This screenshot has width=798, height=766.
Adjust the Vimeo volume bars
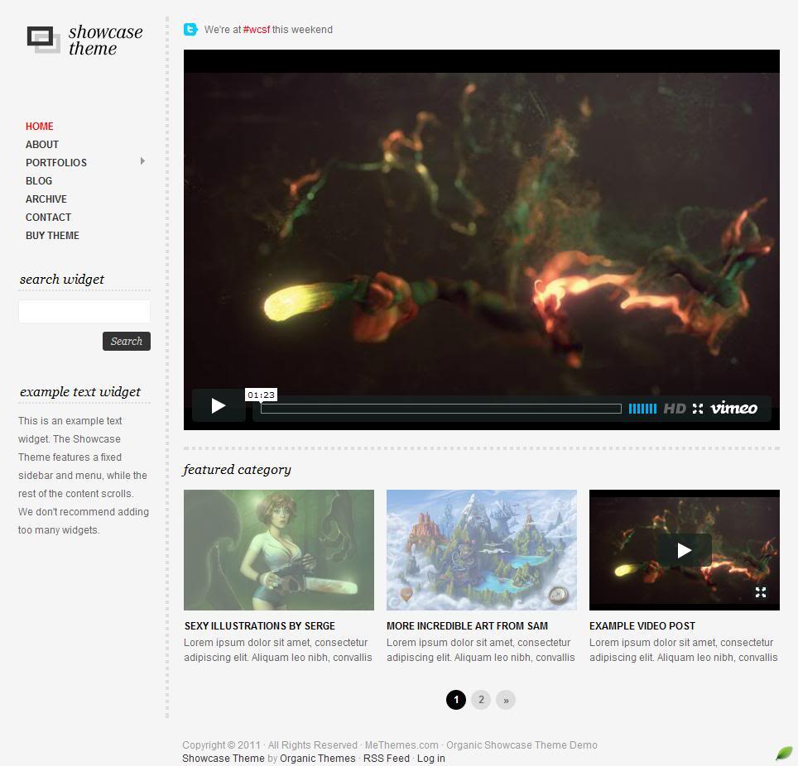click(x=642, y=409)
